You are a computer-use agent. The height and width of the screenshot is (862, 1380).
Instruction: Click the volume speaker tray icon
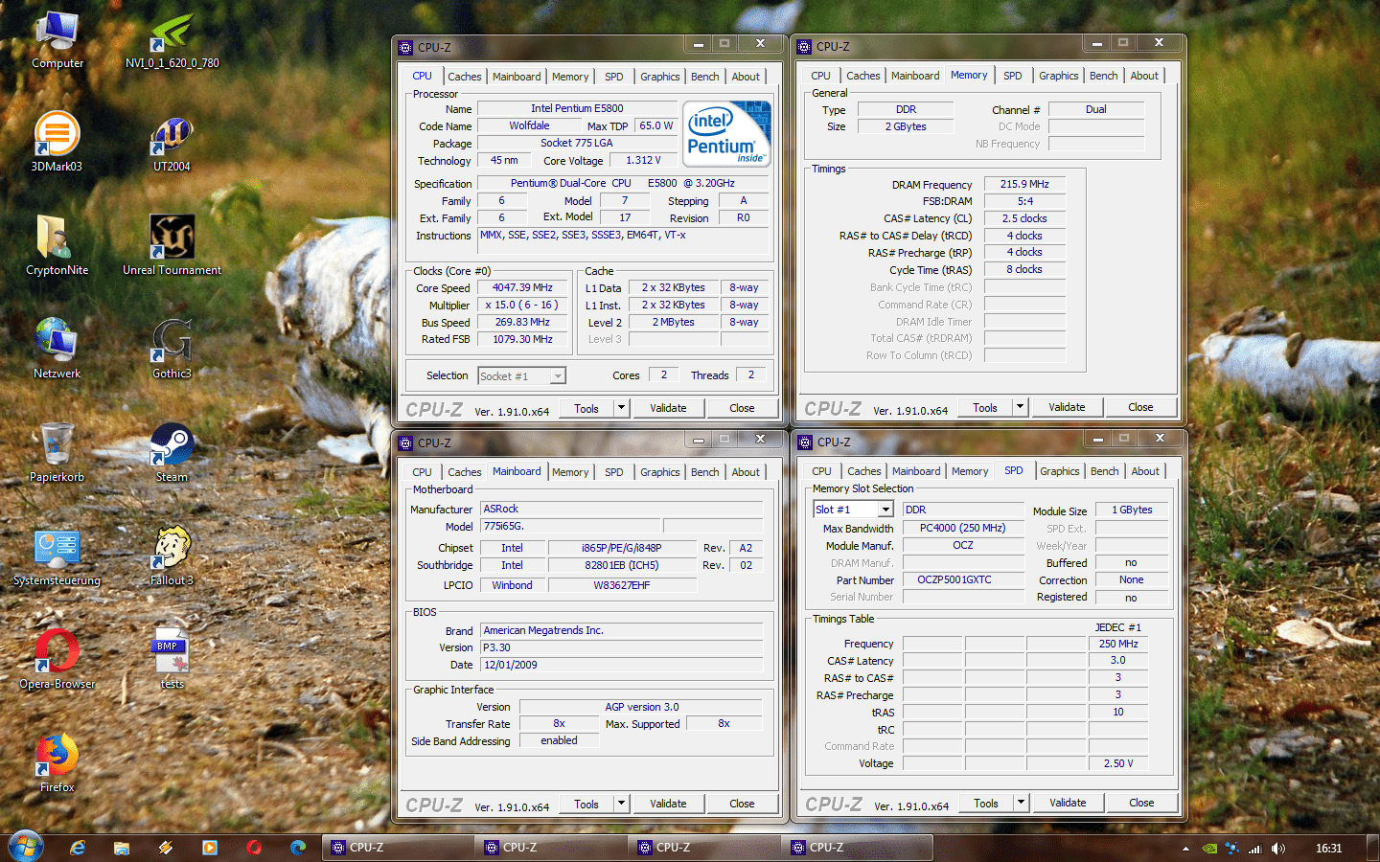(x=1277, y=849)
